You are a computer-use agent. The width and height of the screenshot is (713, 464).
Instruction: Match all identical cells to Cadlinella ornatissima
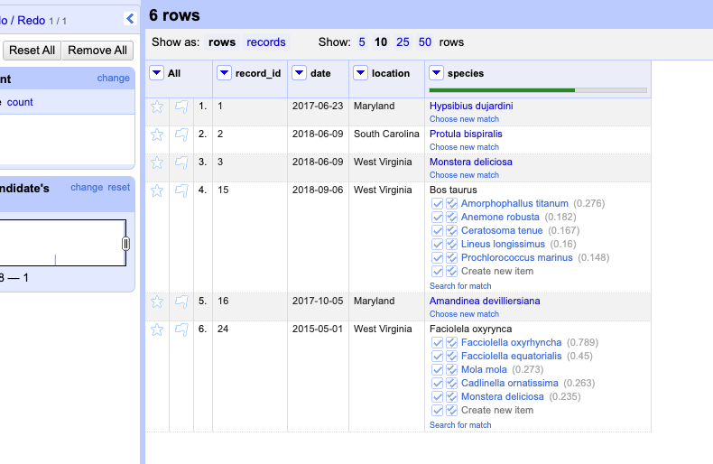click(x=451, y=384)
